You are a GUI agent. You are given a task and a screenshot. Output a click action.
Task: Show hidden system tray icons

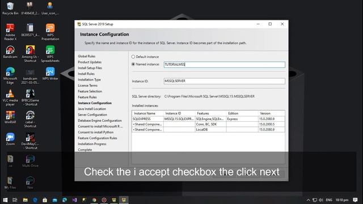(308, 200)
